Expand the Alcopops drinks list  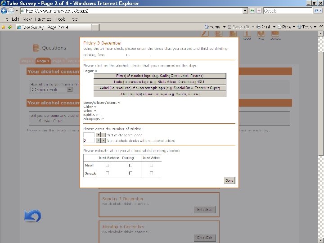94,119
